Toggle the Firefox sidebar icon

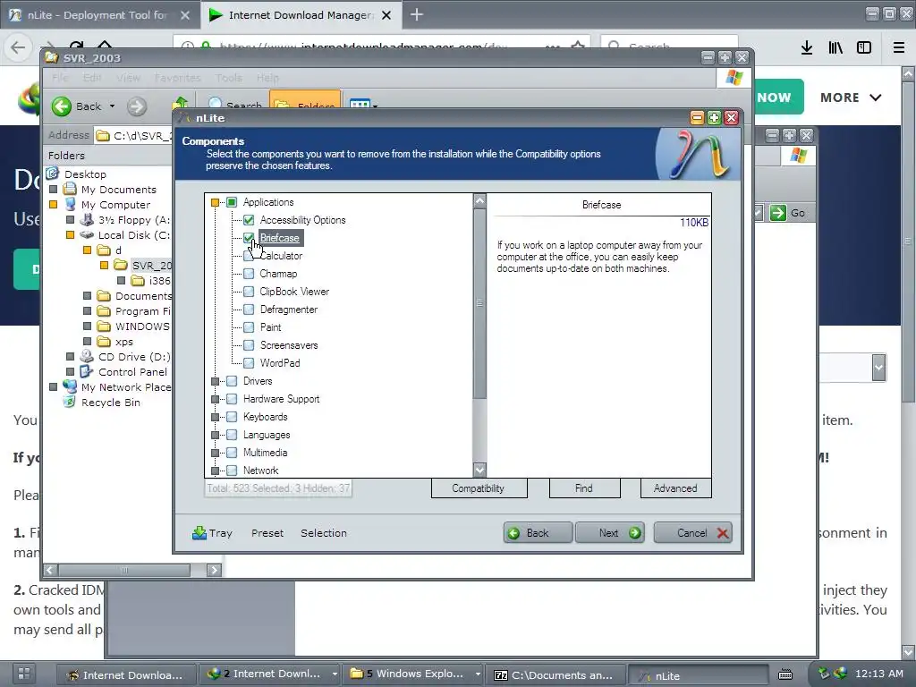coord(864,47)
